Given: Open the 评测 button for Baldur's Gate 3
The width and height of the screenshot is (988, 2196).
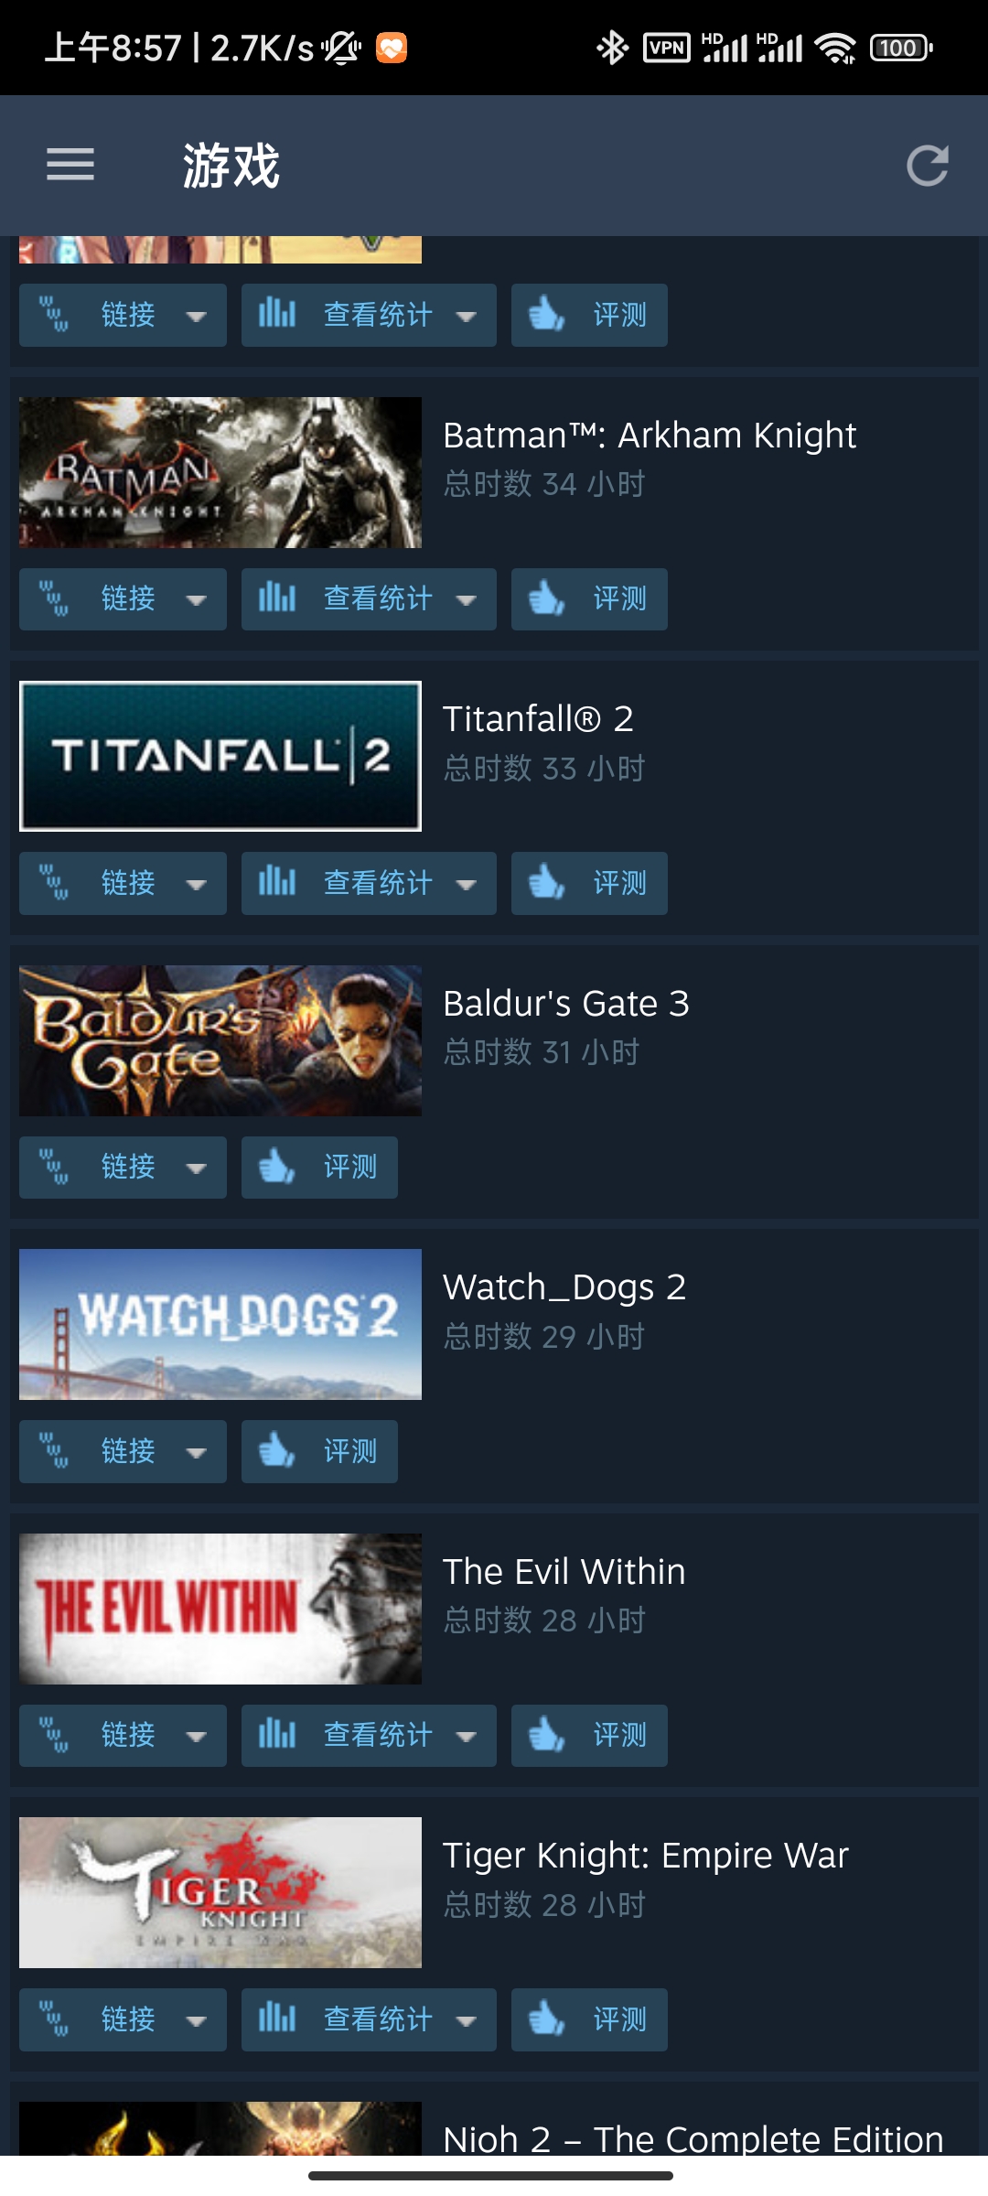Looking at the screenshot, I should (319, 1168).
